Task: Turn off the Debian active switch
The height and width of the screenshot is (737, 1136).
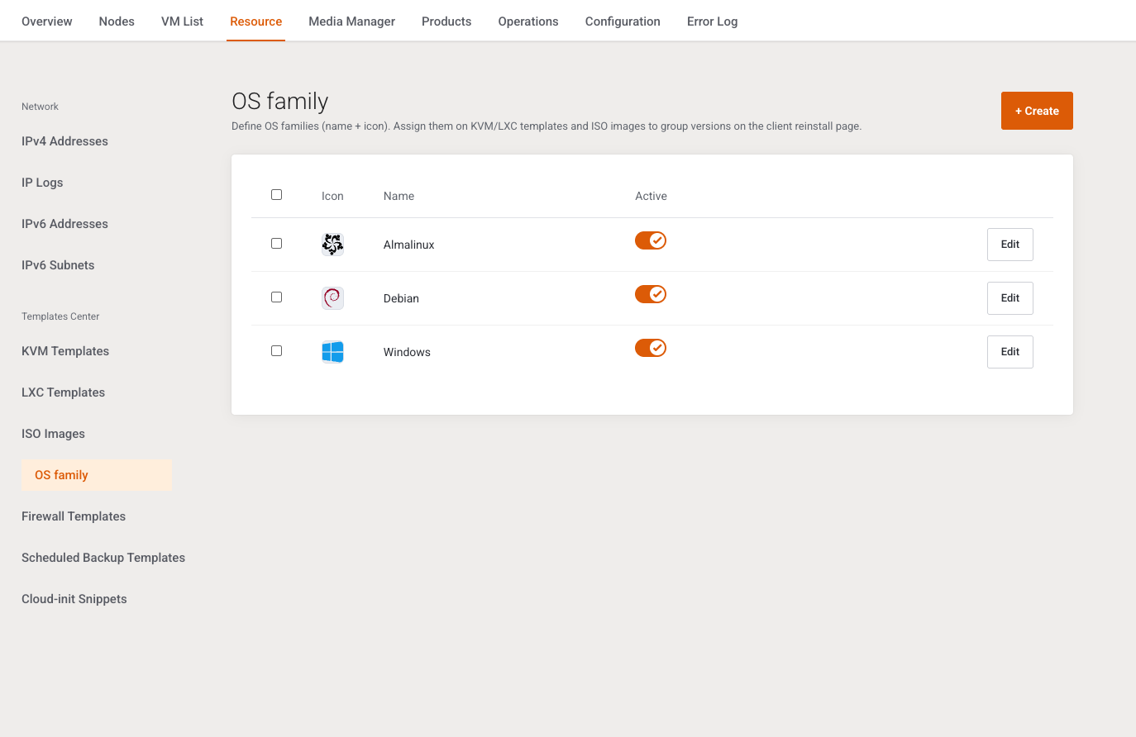Action: [x=651, y=294]
